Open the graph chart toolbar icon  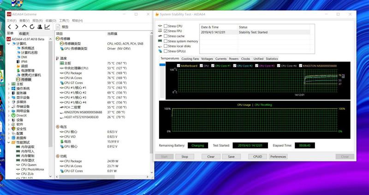(48, 27)
